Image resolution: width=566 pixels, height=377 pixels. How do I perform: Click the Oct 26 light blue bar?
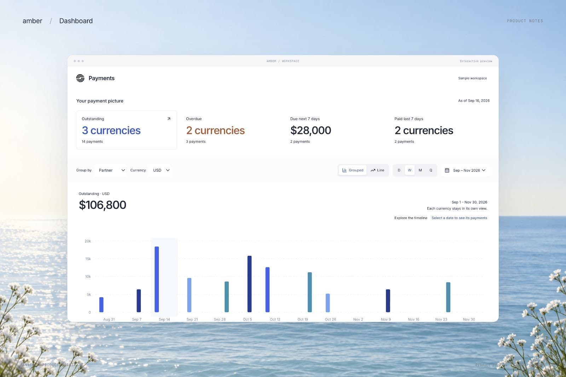point(328,303)
